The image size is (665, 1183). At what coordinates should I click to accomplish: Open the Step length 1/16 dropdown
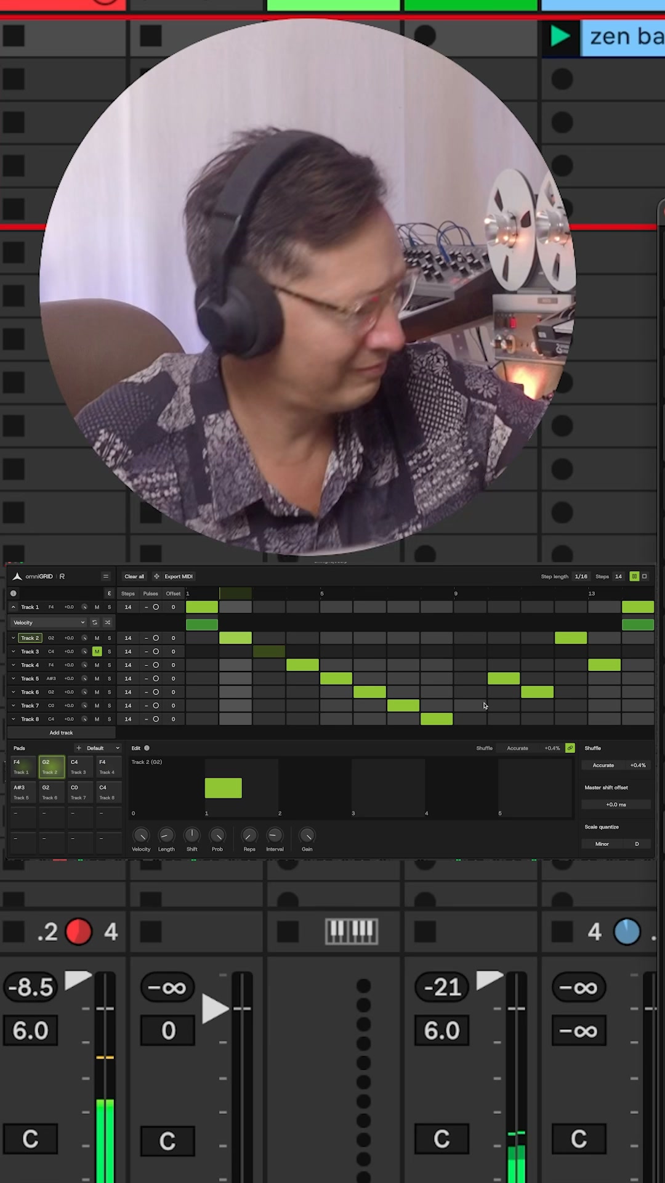581,577
